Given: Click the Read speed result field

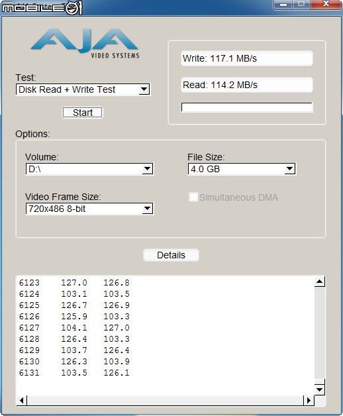Looking at the screenshot, I should (x=247, y=85).
